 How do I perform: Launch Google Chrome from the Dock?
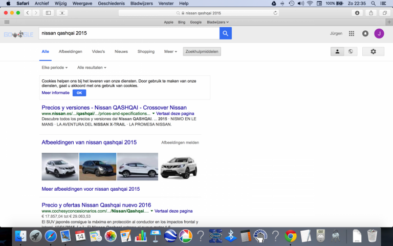point(291,236)
